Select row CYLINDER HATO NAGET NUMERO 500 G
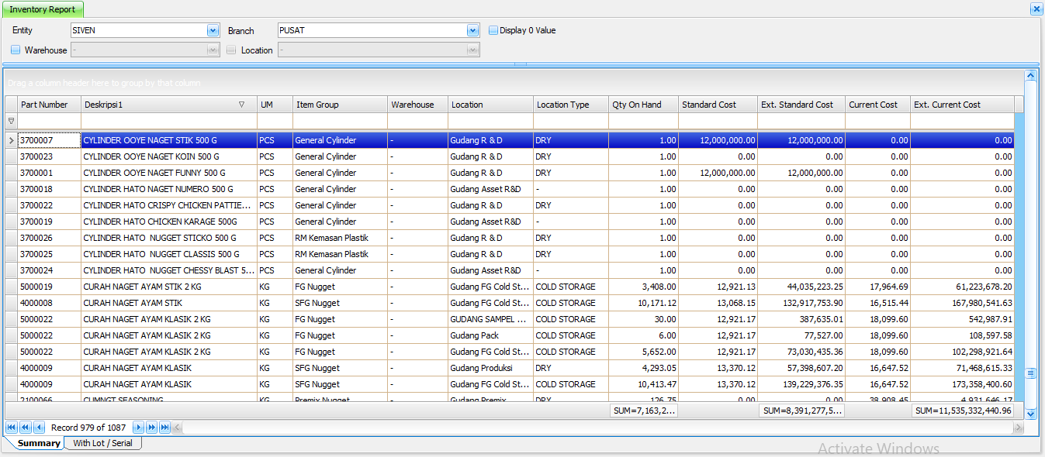Image resolution: width=1045 pixels, height=457 pixels. coord(510,189)
